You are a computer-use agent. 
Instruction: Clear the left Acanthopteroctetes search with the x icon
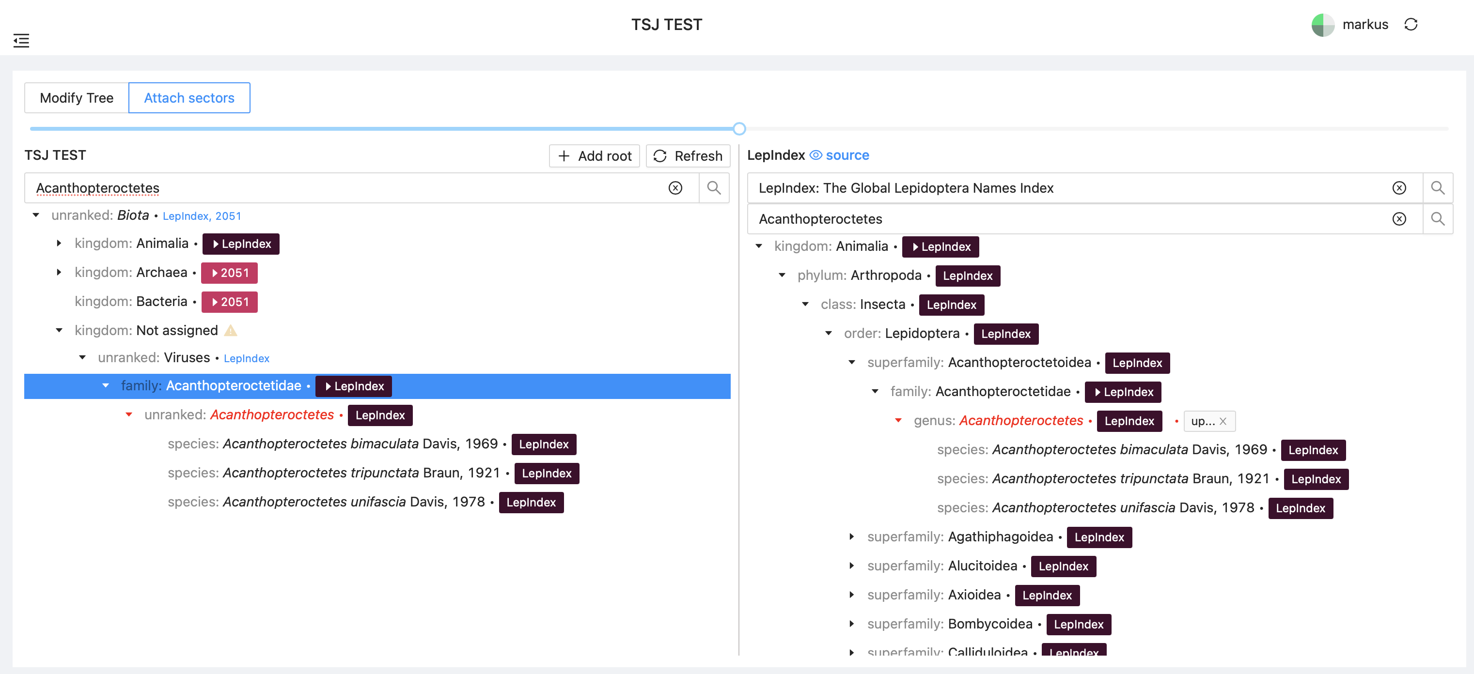[676, 187]
